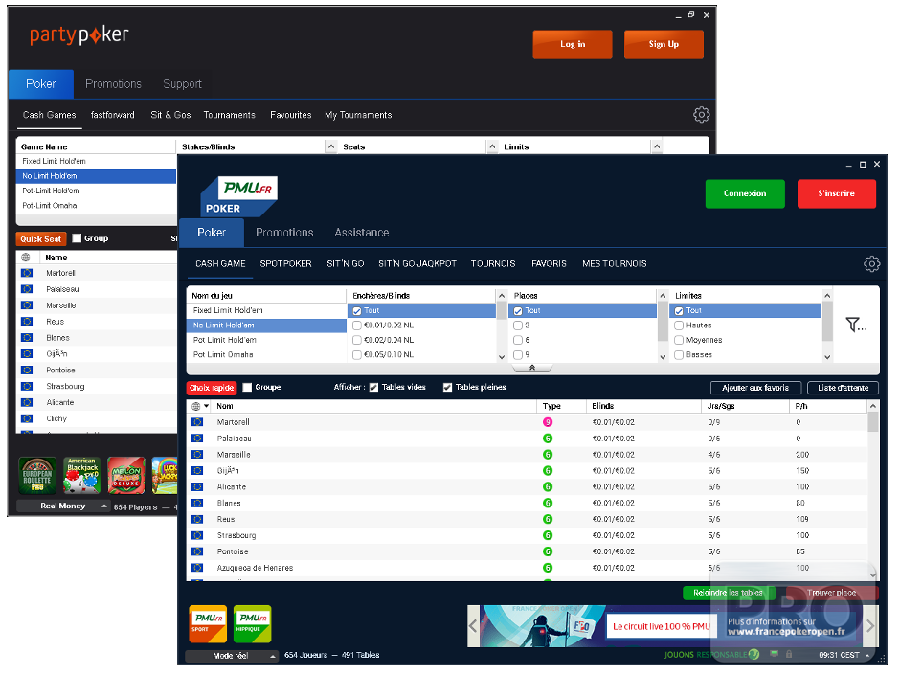Click the red S'inscrire button
The width and height of the screenshot is (900, 675).
836,193
